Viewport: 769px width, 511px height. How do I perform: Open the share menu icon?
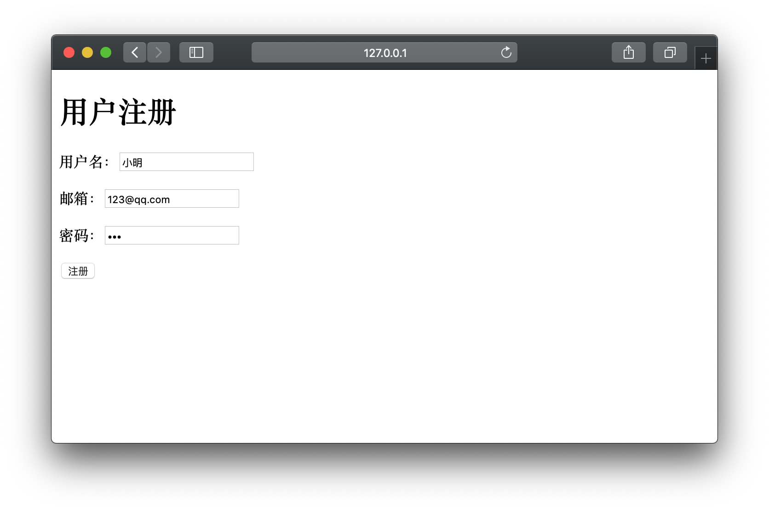point(629,52)
